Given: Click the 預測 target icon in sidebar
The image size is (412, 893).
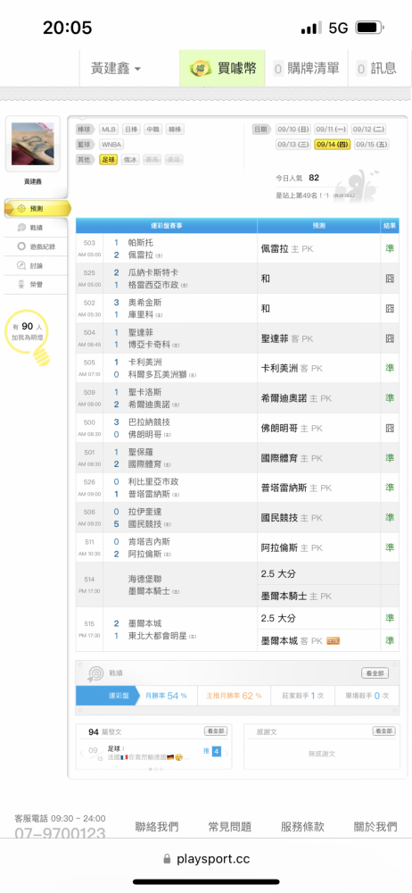Looking at the screenshot, I should tap(21, 208).
